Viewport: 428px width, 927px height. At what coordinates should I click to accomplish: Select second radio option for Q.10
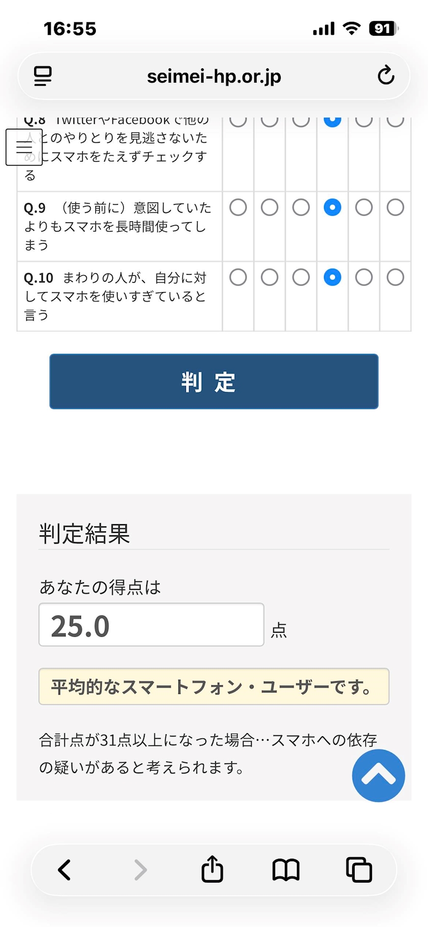pos(270,277)
